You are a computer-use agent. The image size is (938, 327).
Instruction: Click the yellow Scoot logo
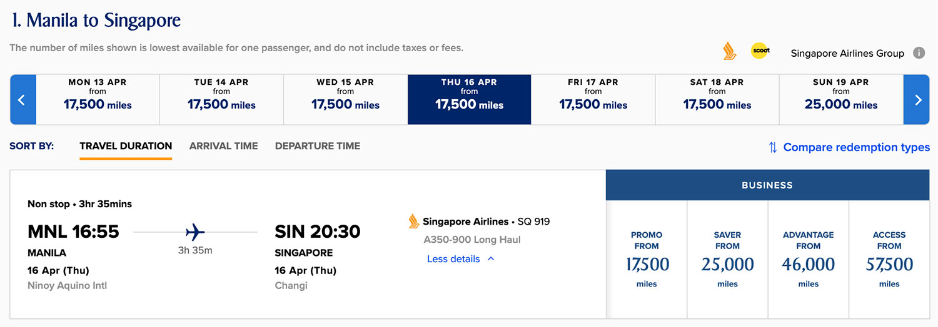[x=760, y=51]
